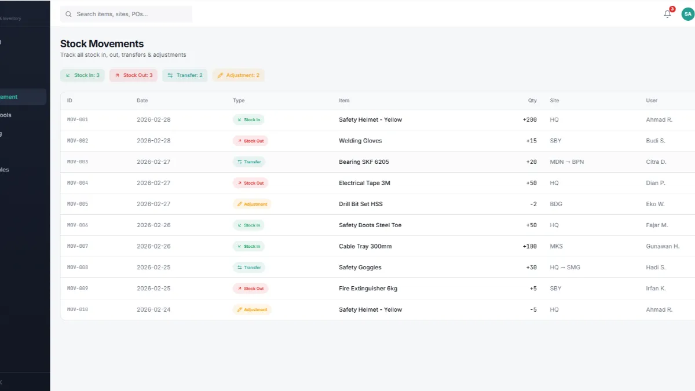
Task: Click quantity -2 on Drill Bit row
Action: (533, 204)
